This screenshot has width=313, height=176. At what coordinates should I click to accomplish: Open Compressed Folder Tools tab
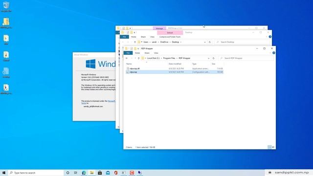170,37
